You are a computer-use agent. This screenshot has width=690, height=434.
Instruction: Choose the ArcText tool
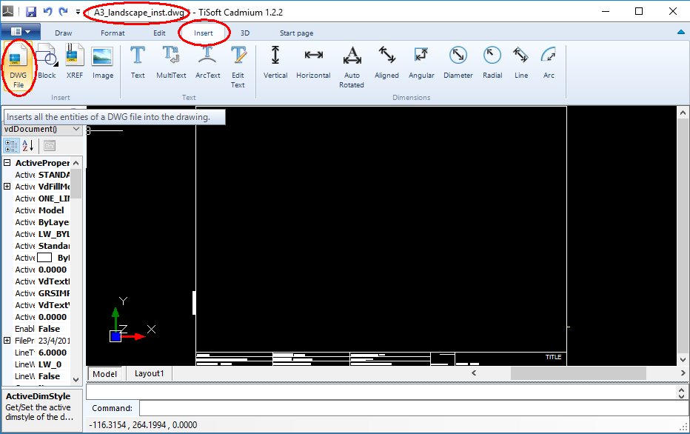pos(206,65)
